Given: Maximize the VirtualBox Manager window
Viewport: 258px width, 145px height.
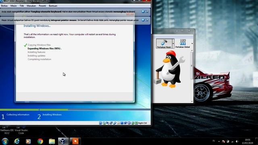Looking at the screenshot, I should pyautogui.click(x=182, y=31).
